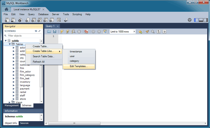Viewport: 210px width, 128px height.
Task: Expand the rental table node
Action: pyautogui.click(x=14, y=92)
